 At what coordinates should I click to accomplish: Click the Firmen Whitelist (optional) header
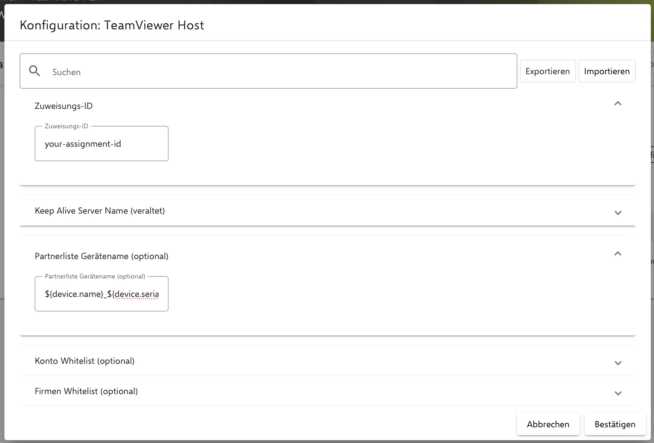coord(86,391)
